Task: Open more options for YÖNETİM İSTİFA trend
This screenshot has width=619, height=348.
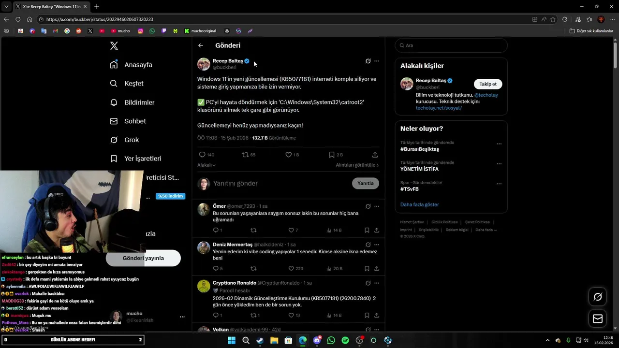Action: (499, 164)
